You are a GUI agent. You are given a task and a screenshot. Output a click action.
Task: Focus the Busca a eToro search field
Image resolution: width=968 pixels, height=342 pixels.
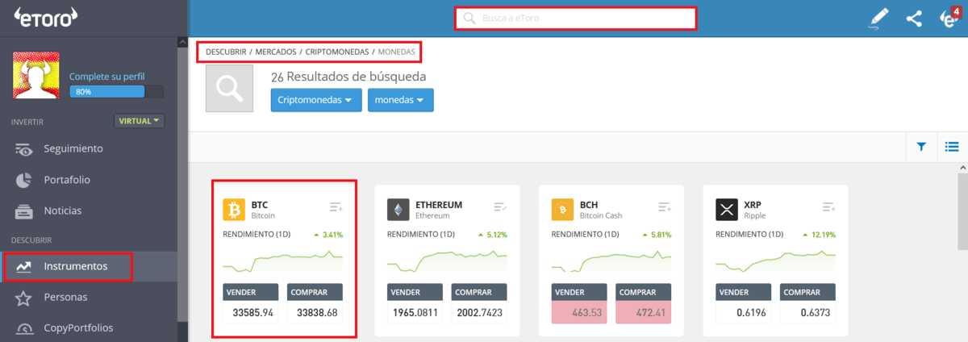575,17
